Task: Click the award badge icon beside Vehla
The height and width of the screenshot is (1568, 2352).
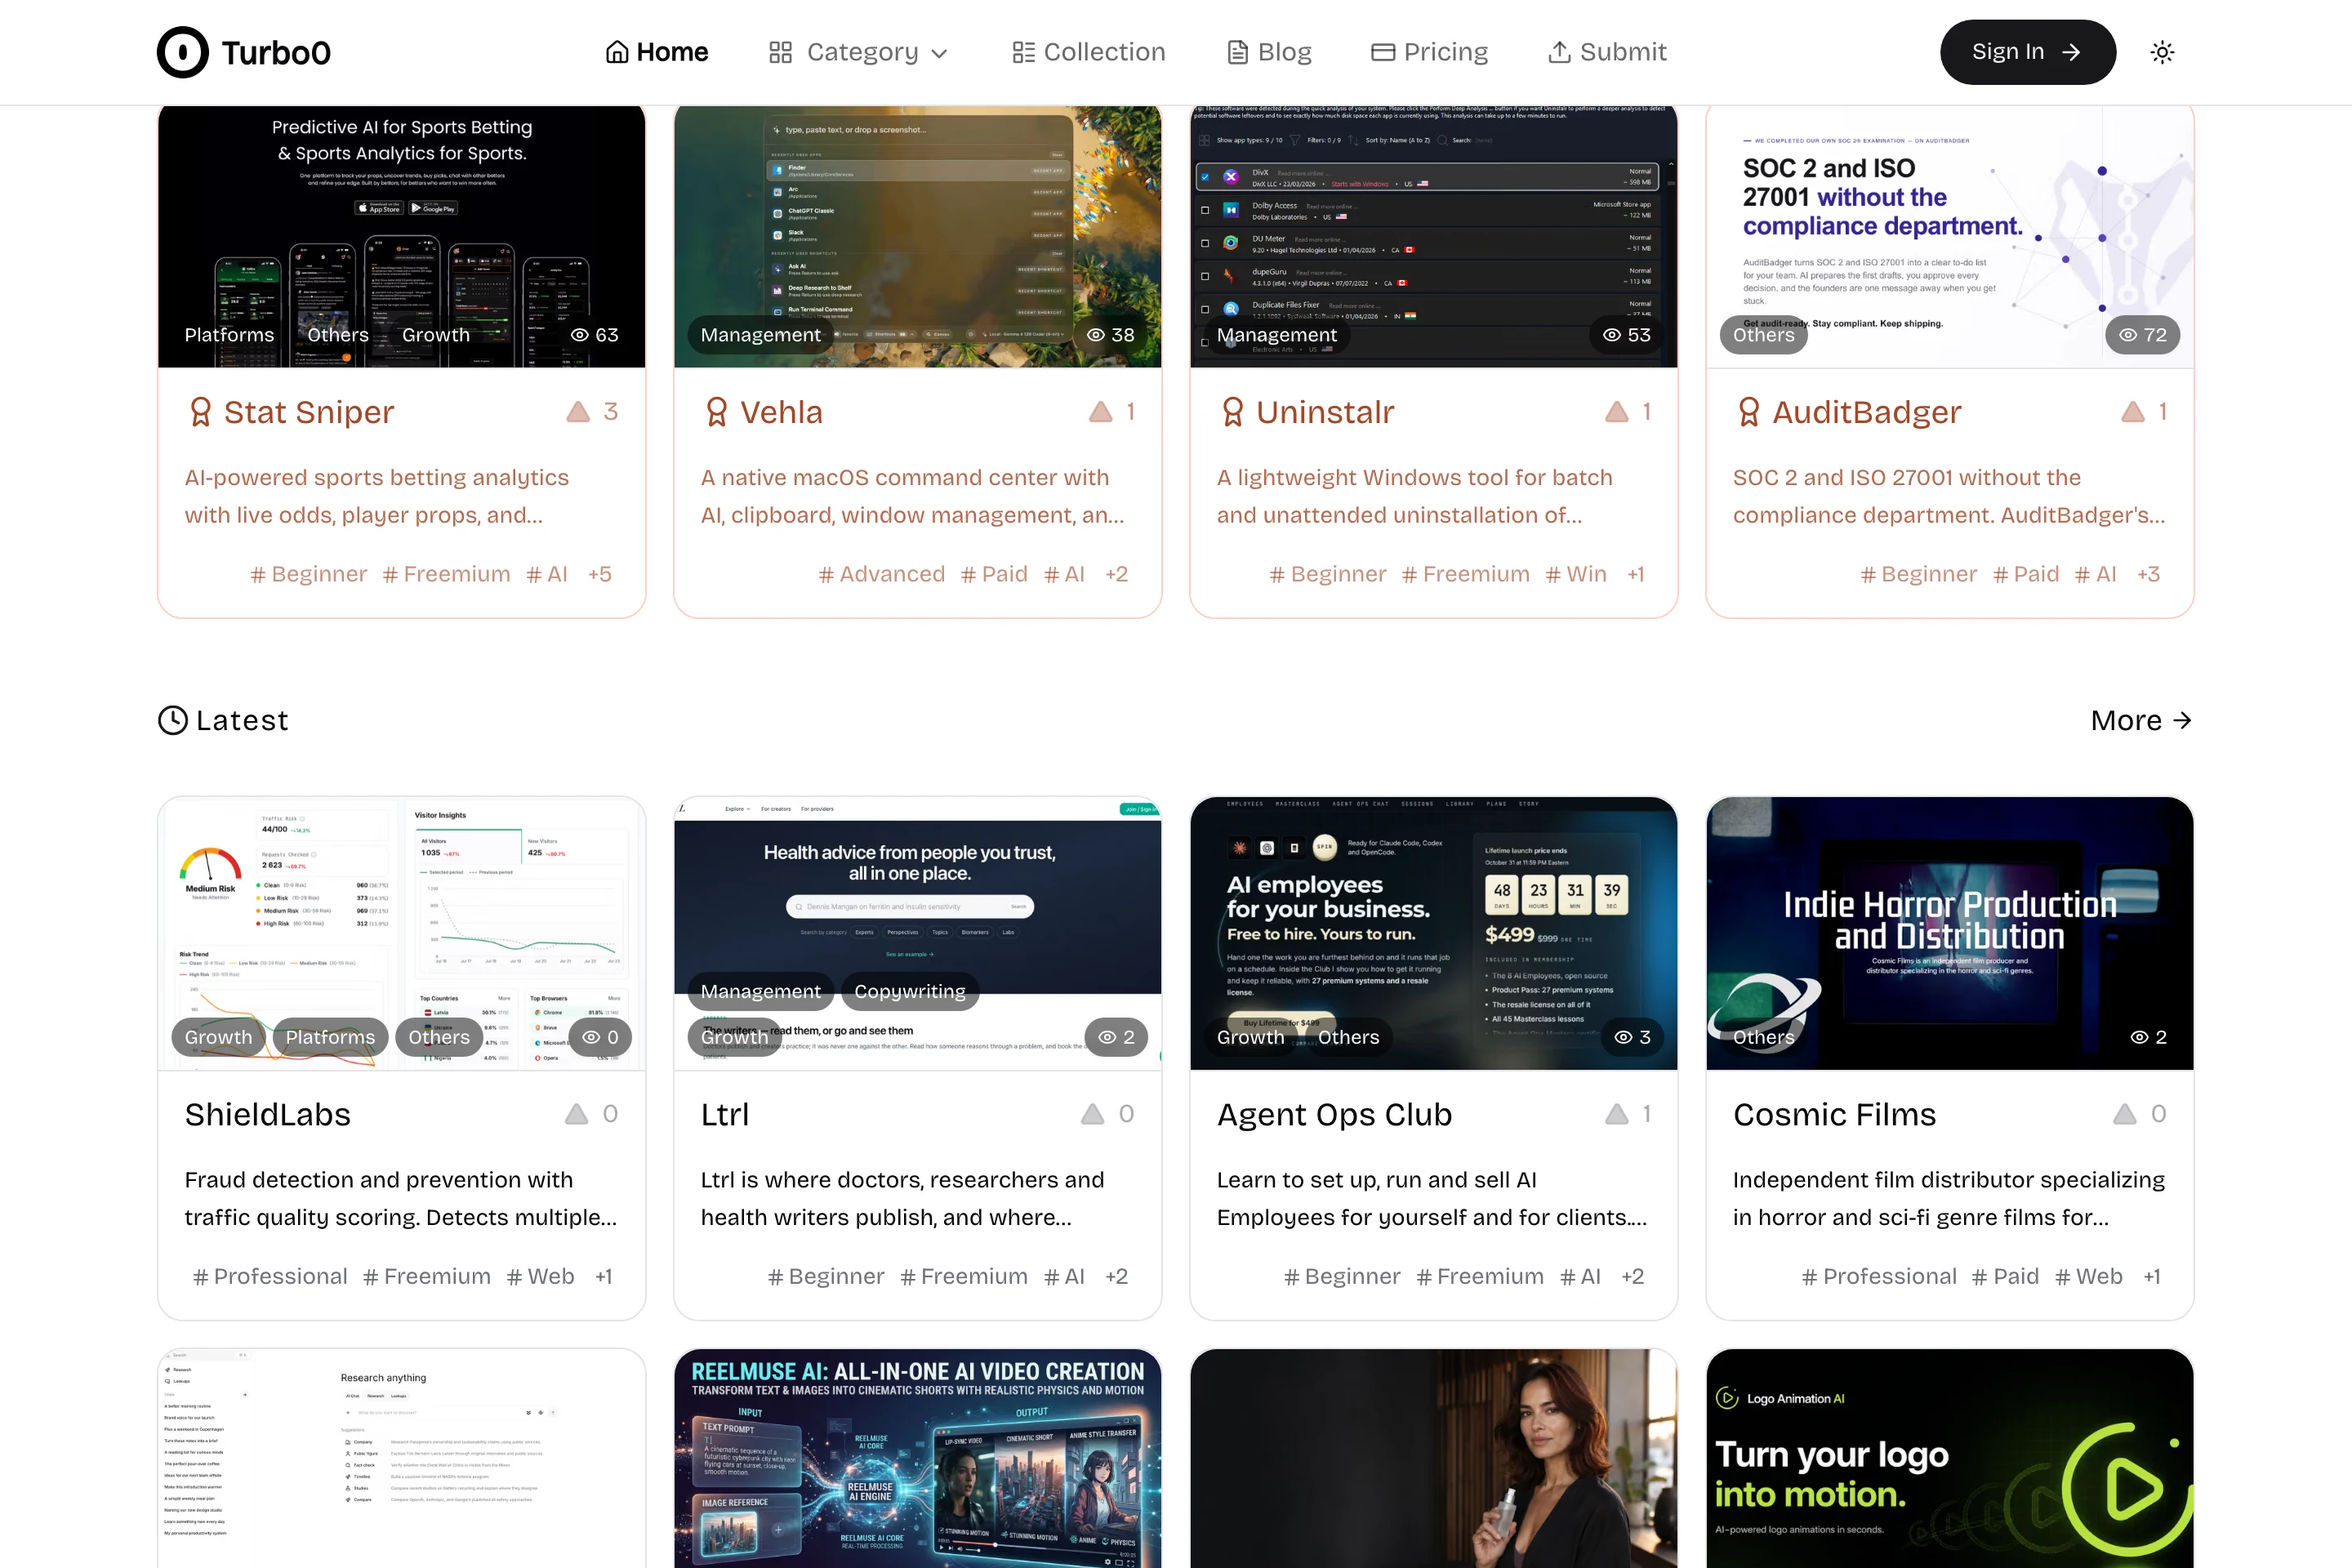Action: pos(716,412)
